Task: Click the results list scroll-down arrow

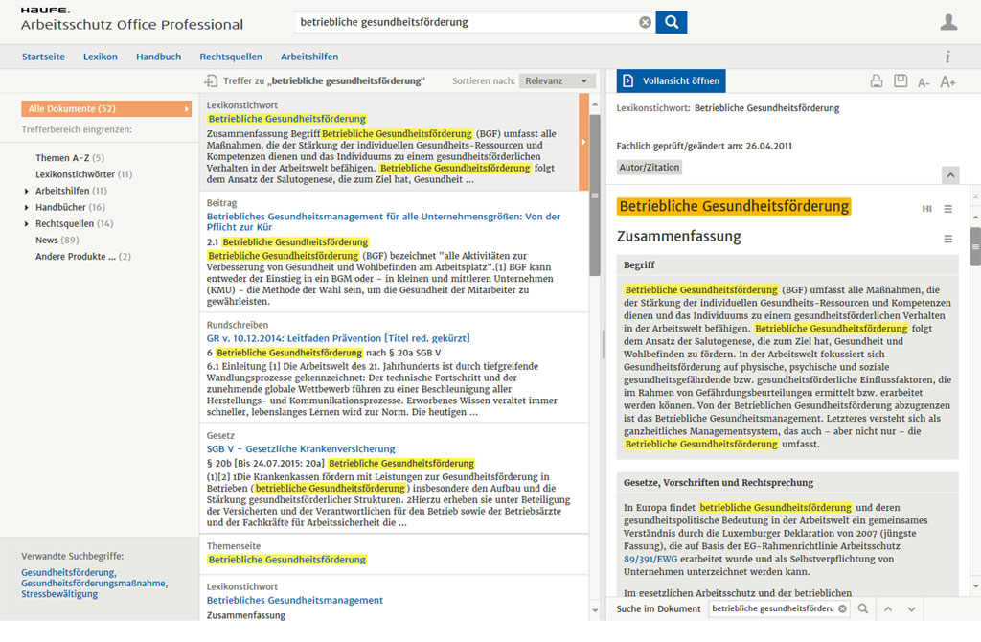Action: click(595, 610)
